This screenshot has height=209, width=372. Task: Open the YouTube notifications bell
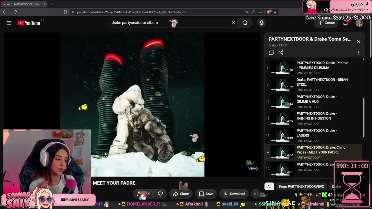[x=346, y=23]
